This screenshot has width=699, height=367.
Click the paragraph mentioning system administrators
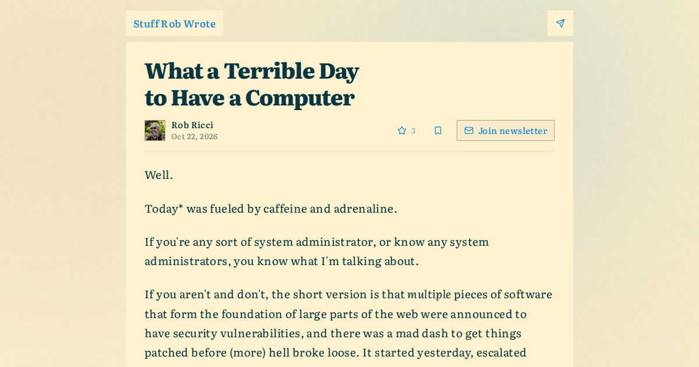[x=317, y=251]
